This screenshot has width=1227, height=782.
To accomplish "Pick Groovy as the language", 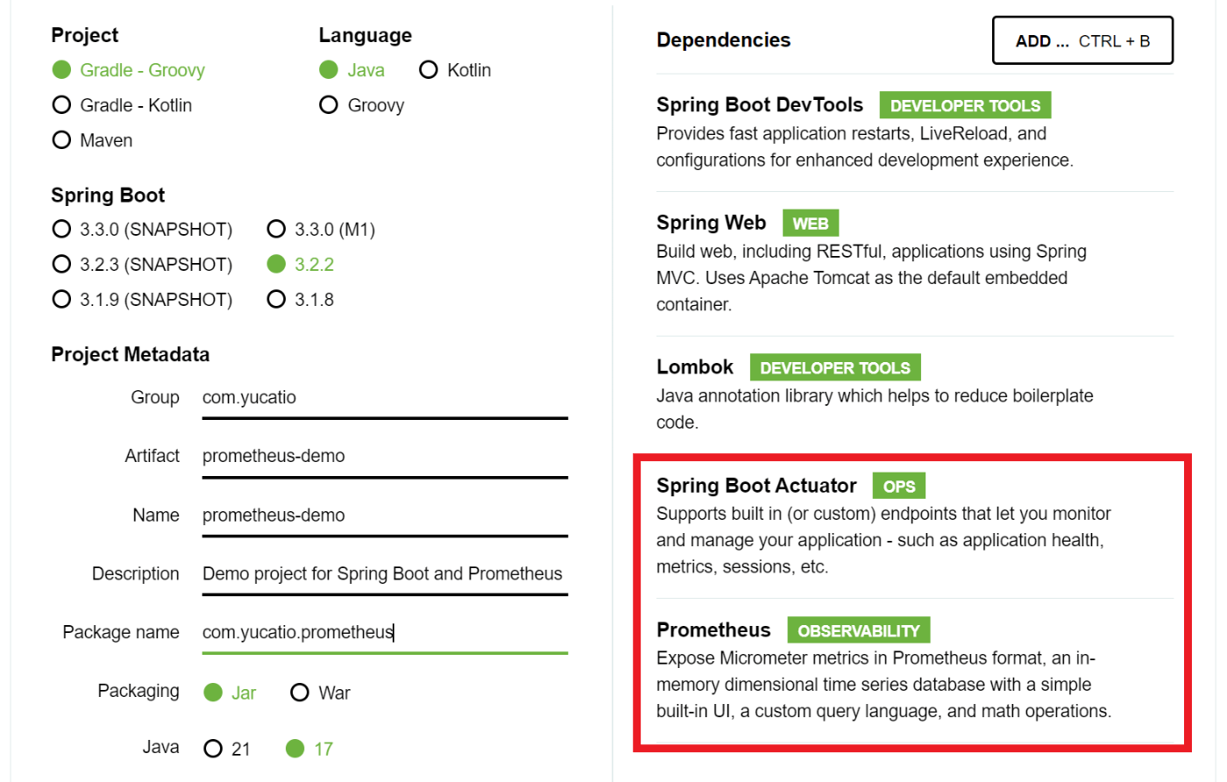I will 330,105.
